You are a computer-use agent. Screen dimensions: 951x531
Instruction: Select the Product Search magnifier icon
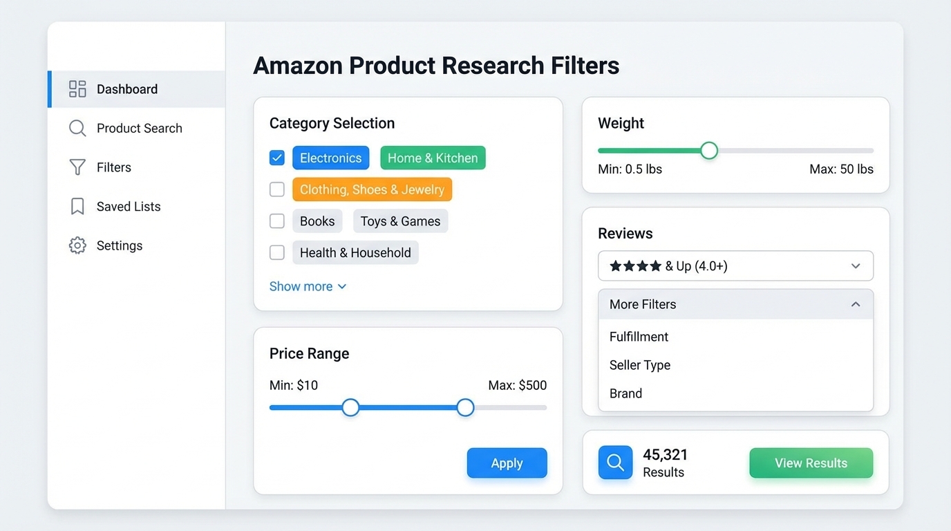pos(77,128)
